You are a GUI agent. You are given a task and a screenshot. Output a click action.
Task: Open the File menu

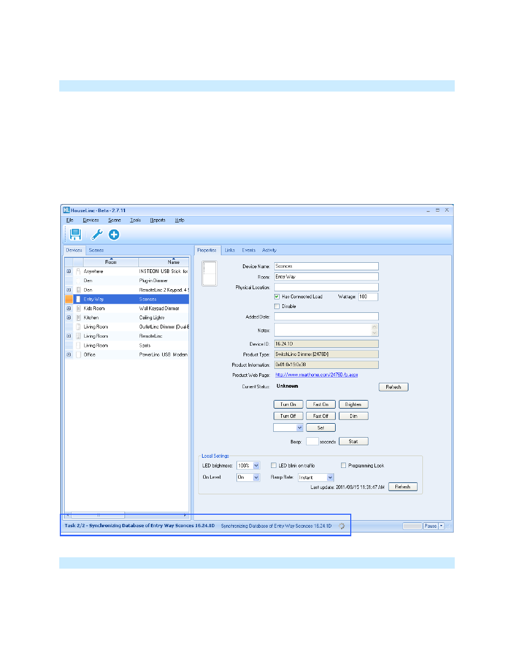click(x=70, y=220)
